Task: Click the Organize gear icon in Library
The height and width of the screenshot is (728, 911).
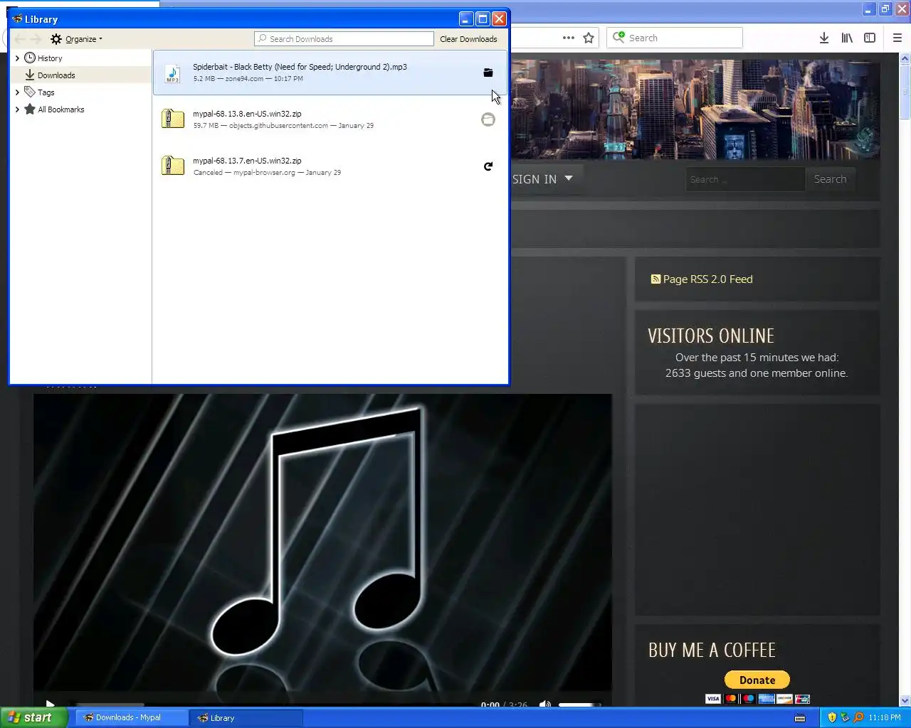Action: (56, 39)
